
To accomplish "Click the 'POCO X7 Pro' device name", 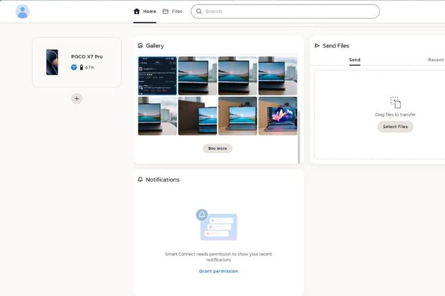I will [87, 57].
